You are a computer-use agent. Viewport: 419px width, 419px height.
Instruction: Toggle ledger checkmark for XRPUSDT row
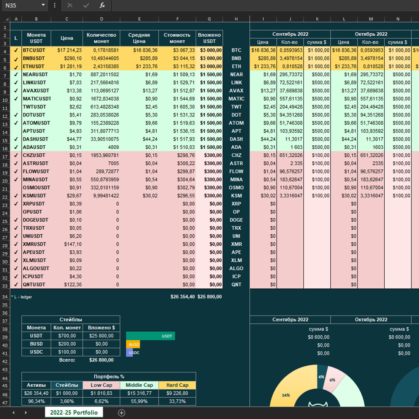click(x=16, y=204)
